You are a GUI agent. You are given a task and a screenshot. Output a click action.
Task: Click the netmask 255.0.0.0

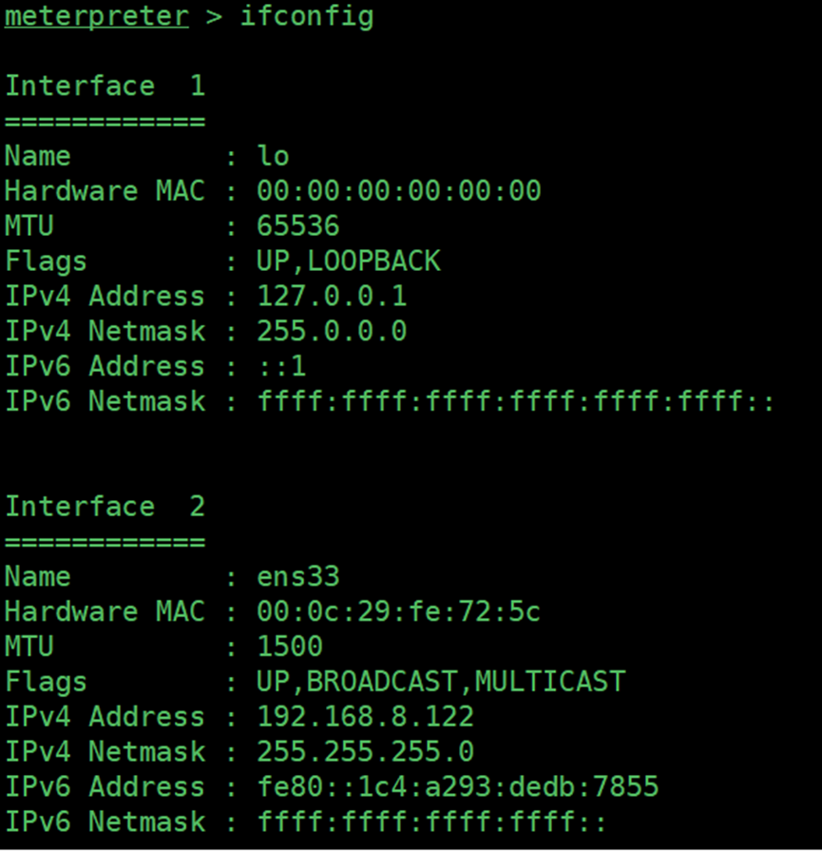pos(332,331)
